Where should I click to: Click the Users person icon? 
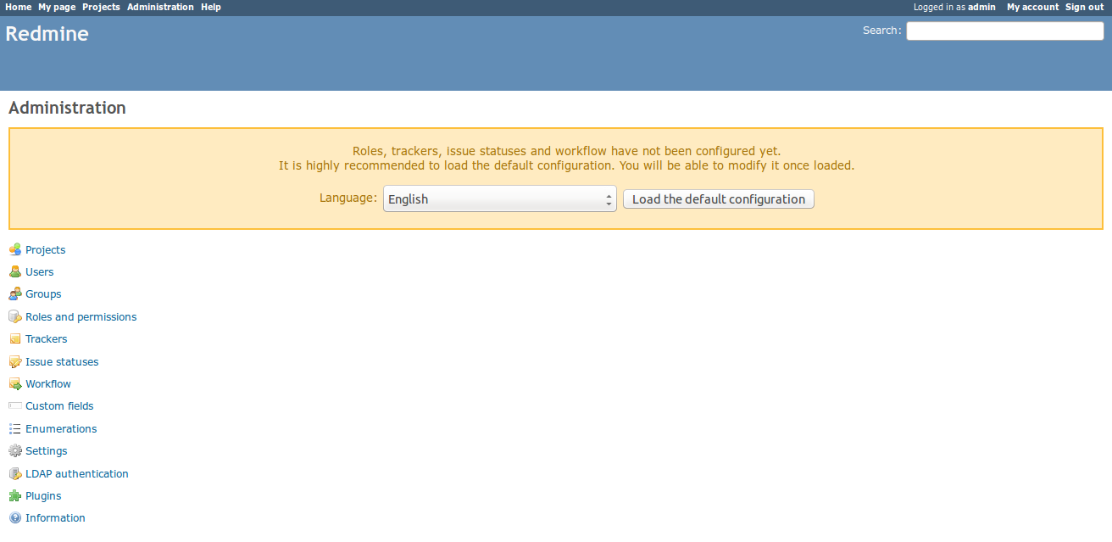click(x=15, y=271)
